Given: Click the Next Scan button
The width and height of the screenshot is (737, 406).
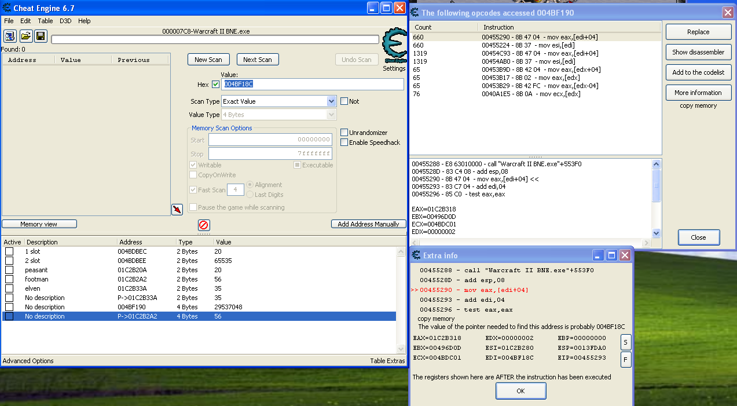Looking at the screenshot, I should pyautogui.click(x=258, y=60).
